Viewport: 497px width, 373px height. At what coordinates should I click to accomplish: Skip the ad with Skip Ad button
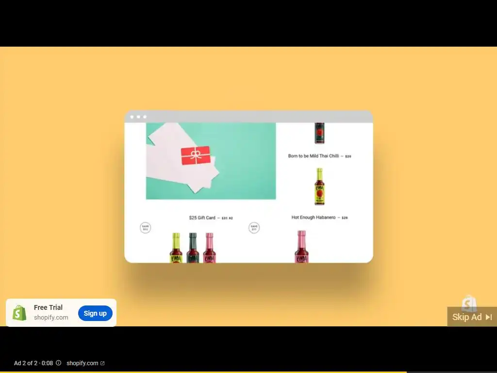pyautogui.click(x=472, y=317)
